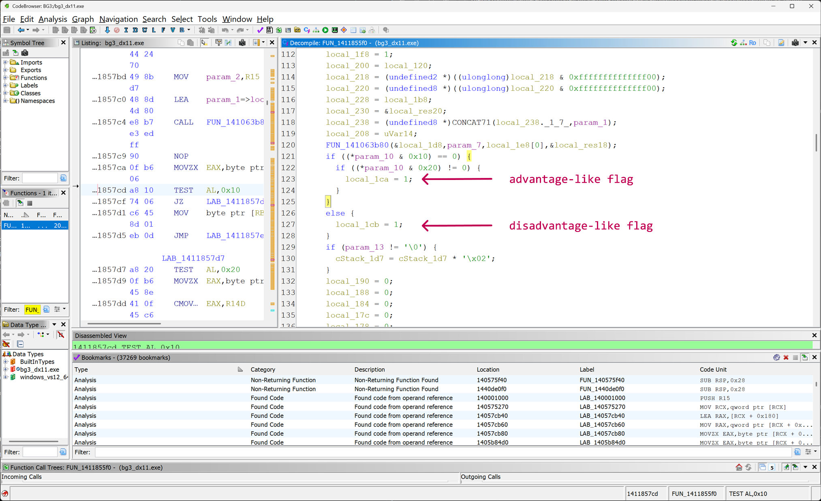Click the Undo toolbar icon

[225, 30]
